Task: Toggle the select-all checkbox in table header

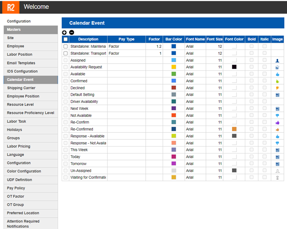Action: coord(65,39)
